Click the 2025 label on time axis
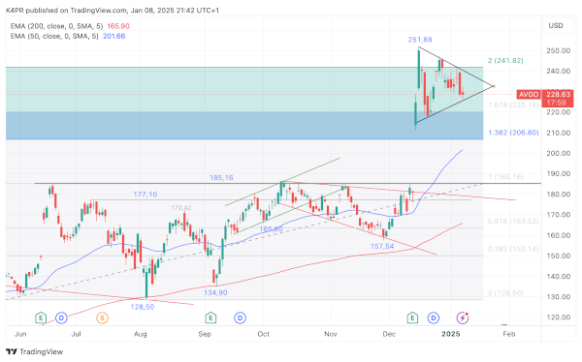The height and width of the screenshot is (362, 582). click(x=451, y=334)
